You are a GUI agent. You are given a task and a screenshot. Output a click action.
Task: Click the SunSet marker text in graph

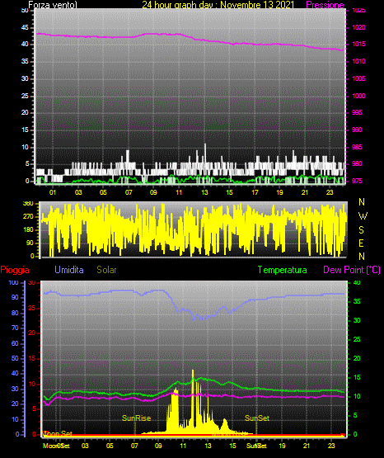257,418
